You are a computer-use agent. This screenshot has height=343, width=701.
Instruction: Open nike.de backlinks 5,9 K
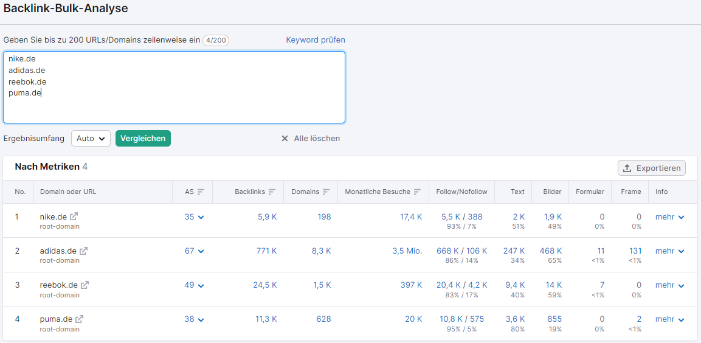coord(268,217)
